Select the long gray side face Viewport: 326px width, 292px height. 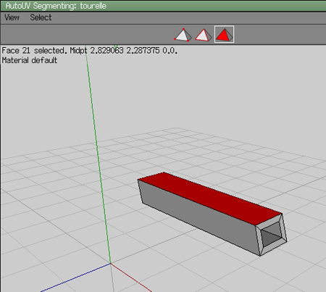198,215
